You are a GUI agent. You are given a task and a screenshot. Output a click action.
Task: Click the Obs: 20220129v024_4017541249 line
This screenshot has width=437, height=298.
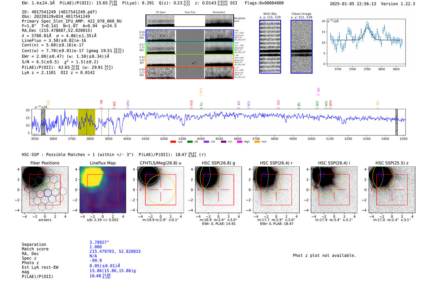(56, 17)
